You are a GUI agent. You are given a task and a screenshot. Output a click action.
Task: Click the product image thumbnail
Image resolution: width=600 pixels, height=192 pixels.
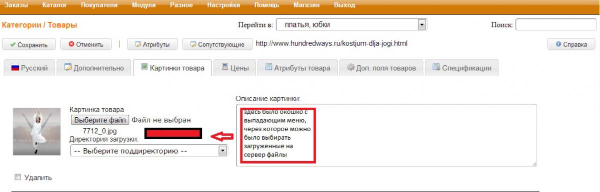coord(36,131)
